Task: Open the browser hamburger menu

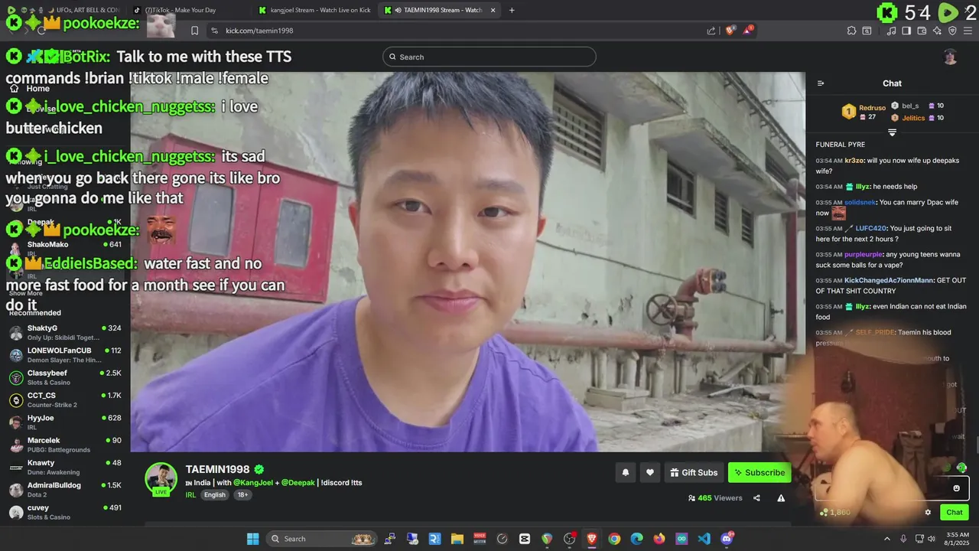Action: point(968,31)
